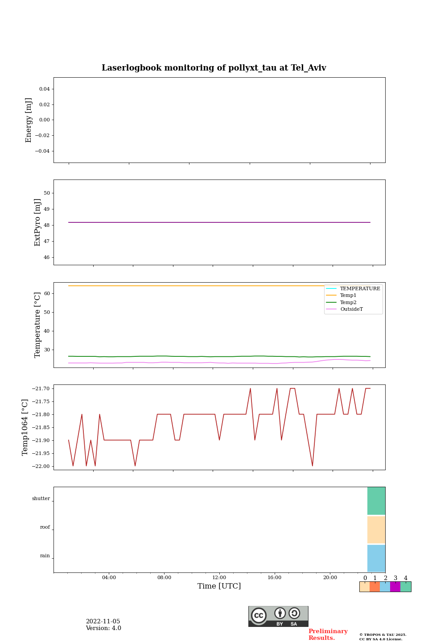The width and height of the screenshot is (428, 643).
Task: Click the shutter row label
Action: tap(41, 499)
